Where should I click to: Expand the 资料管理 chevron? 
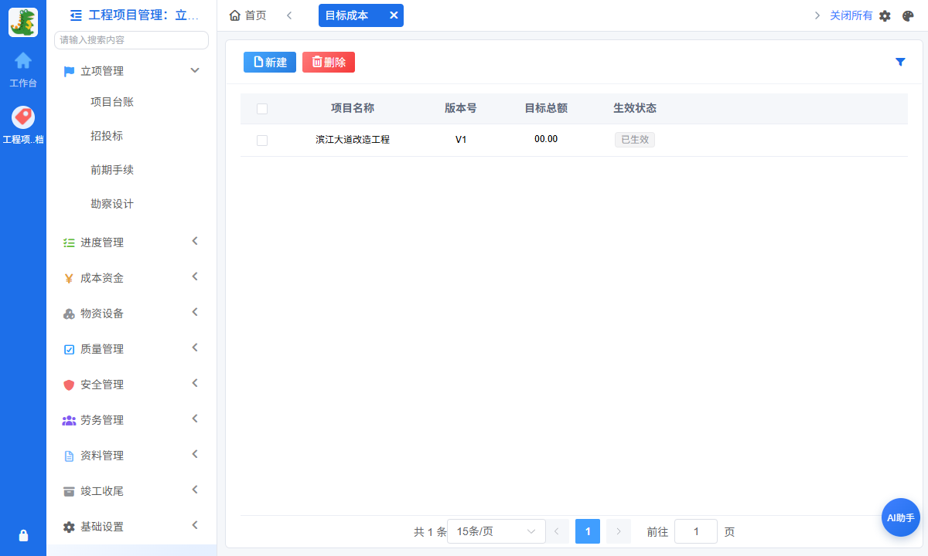pyautogui.click(x=195, y=454)
